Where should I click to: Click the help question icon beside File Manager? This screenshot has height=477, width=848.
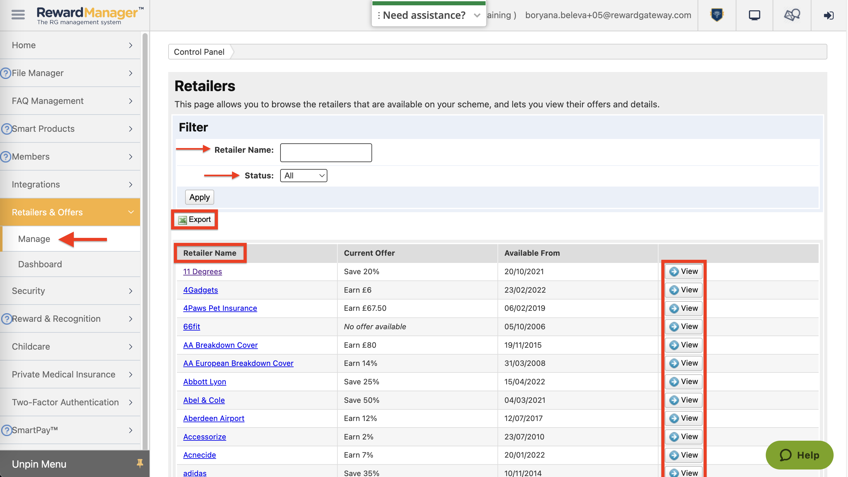(6, 73)
